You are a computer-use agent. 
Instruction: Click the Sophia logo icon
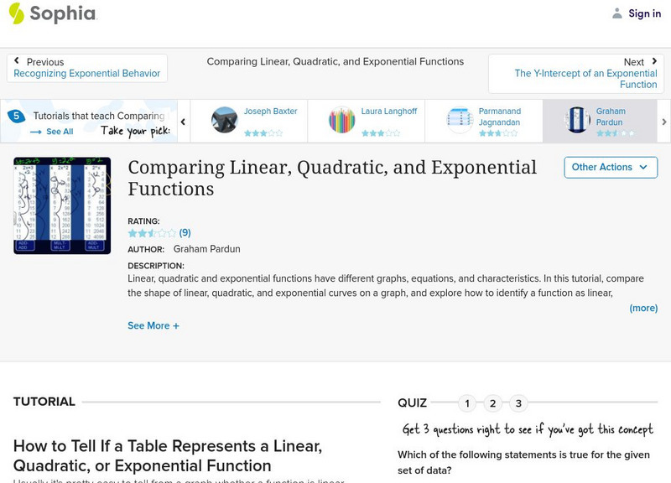(x=16, y=13)
